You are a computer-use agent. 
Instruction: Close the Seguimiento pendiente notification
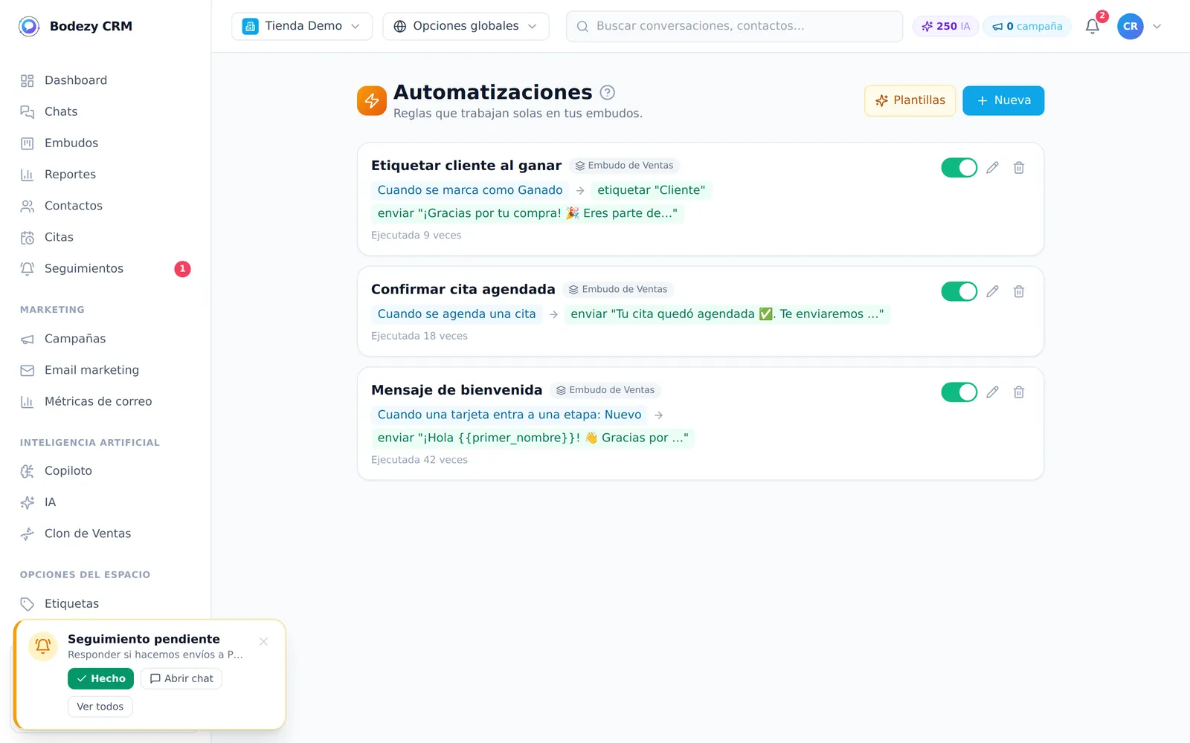pyautogui.click(x=263, y=641)
